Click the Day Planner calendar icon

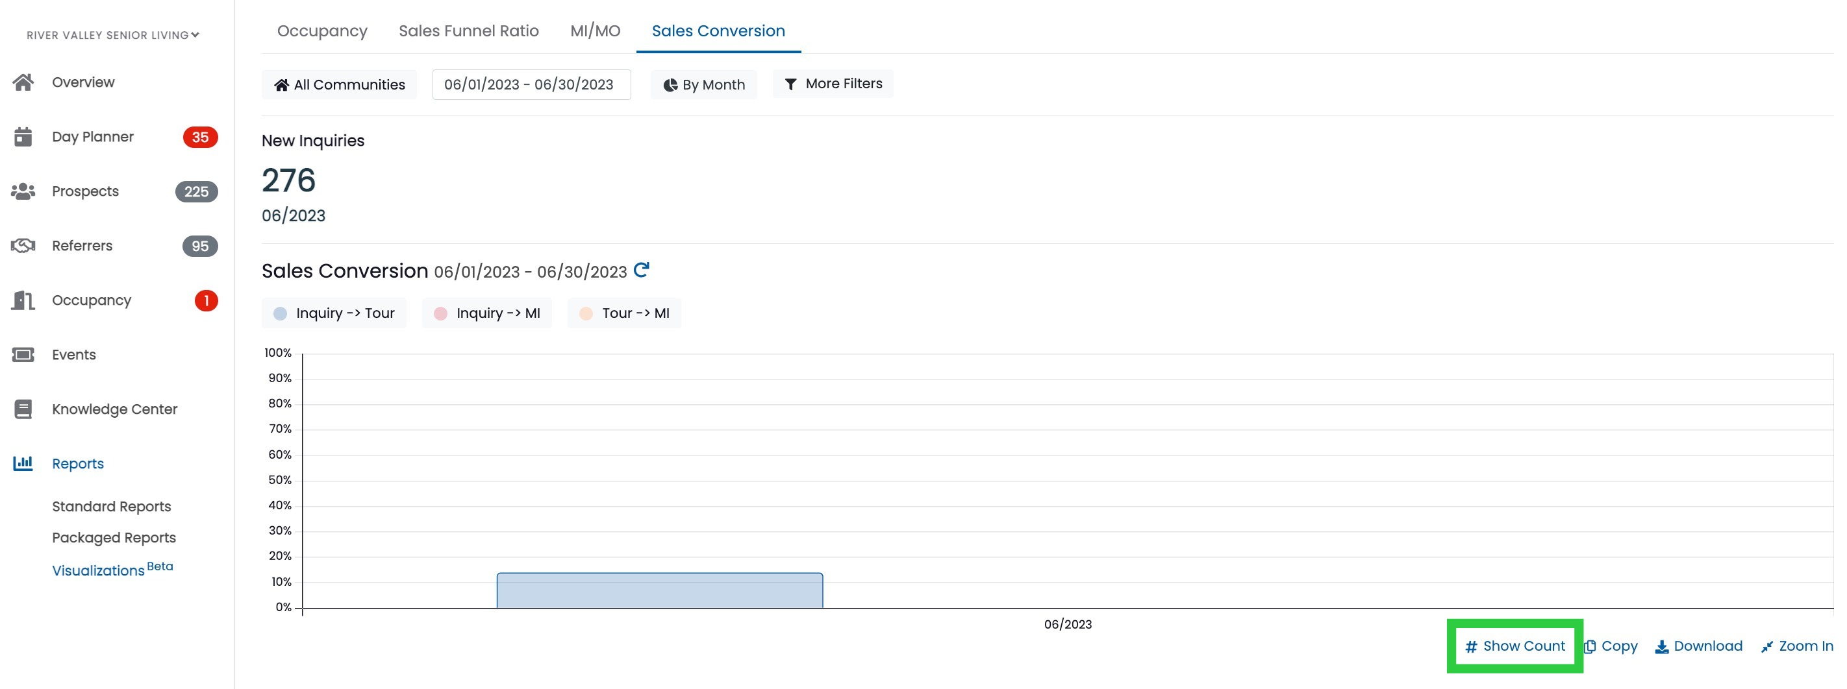click(23, 137)
